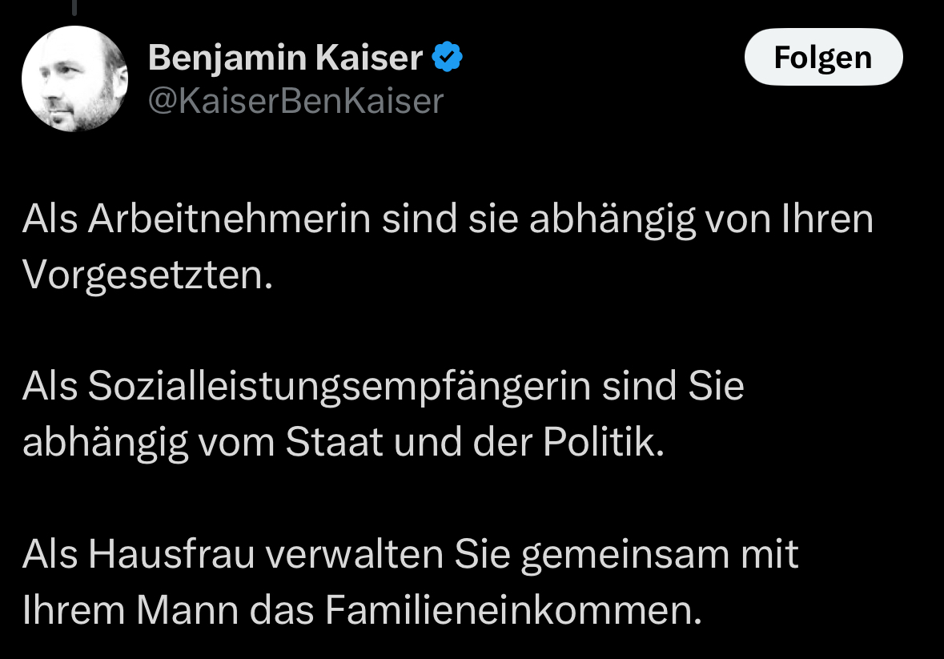The image size is (944, 659).
Task: Click the word "Sozialleistungsempfängerin" in the tweet
Action: click(x=339, y=387)
